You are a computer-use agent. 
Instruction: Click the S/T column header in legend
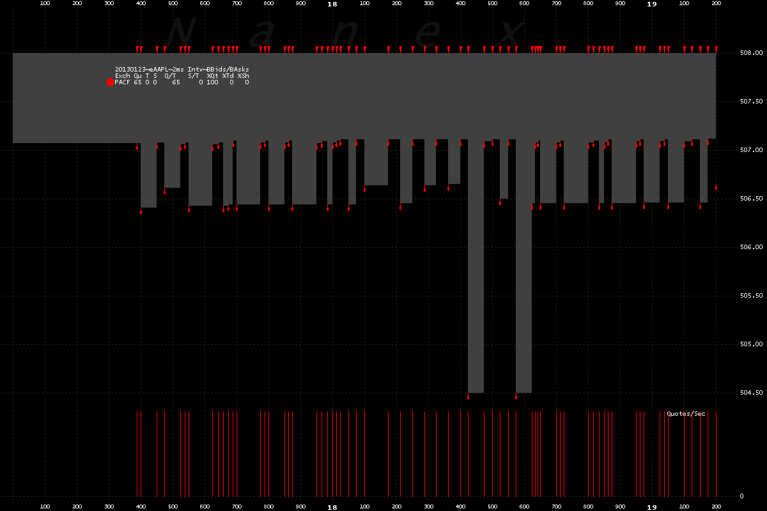click(194, 75)
